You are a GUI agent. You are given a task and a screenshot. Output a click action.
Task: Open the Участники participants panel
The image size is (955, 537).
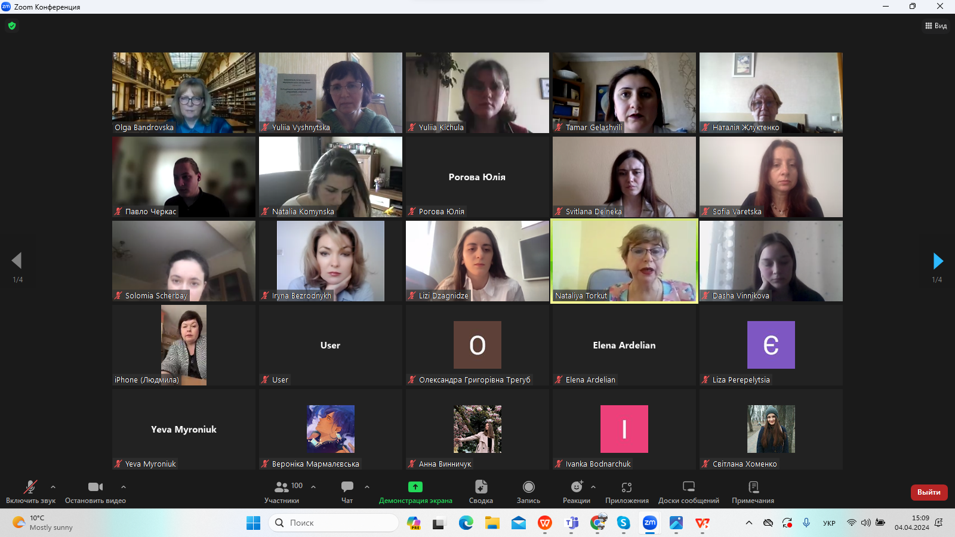tap(281, 492)
